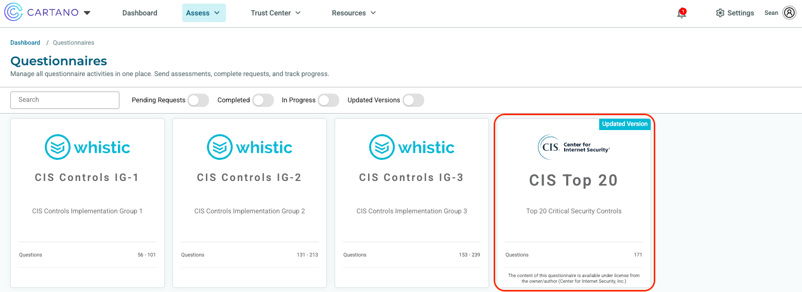Click the Sean username text
802x292 pixels.
pos(771,13)
